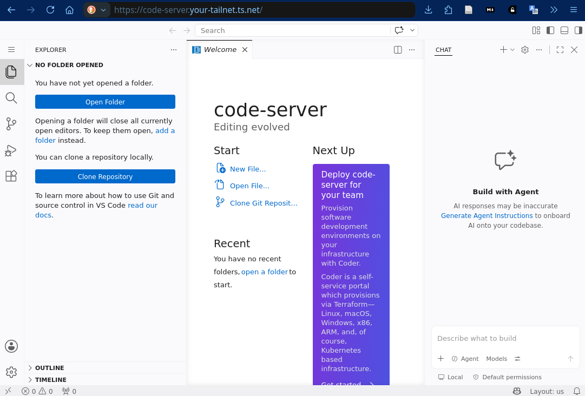Image resolution: width=585 pixels, height=396 pixels.
Task: Reload the browser page
Action: tap(50, 10)
